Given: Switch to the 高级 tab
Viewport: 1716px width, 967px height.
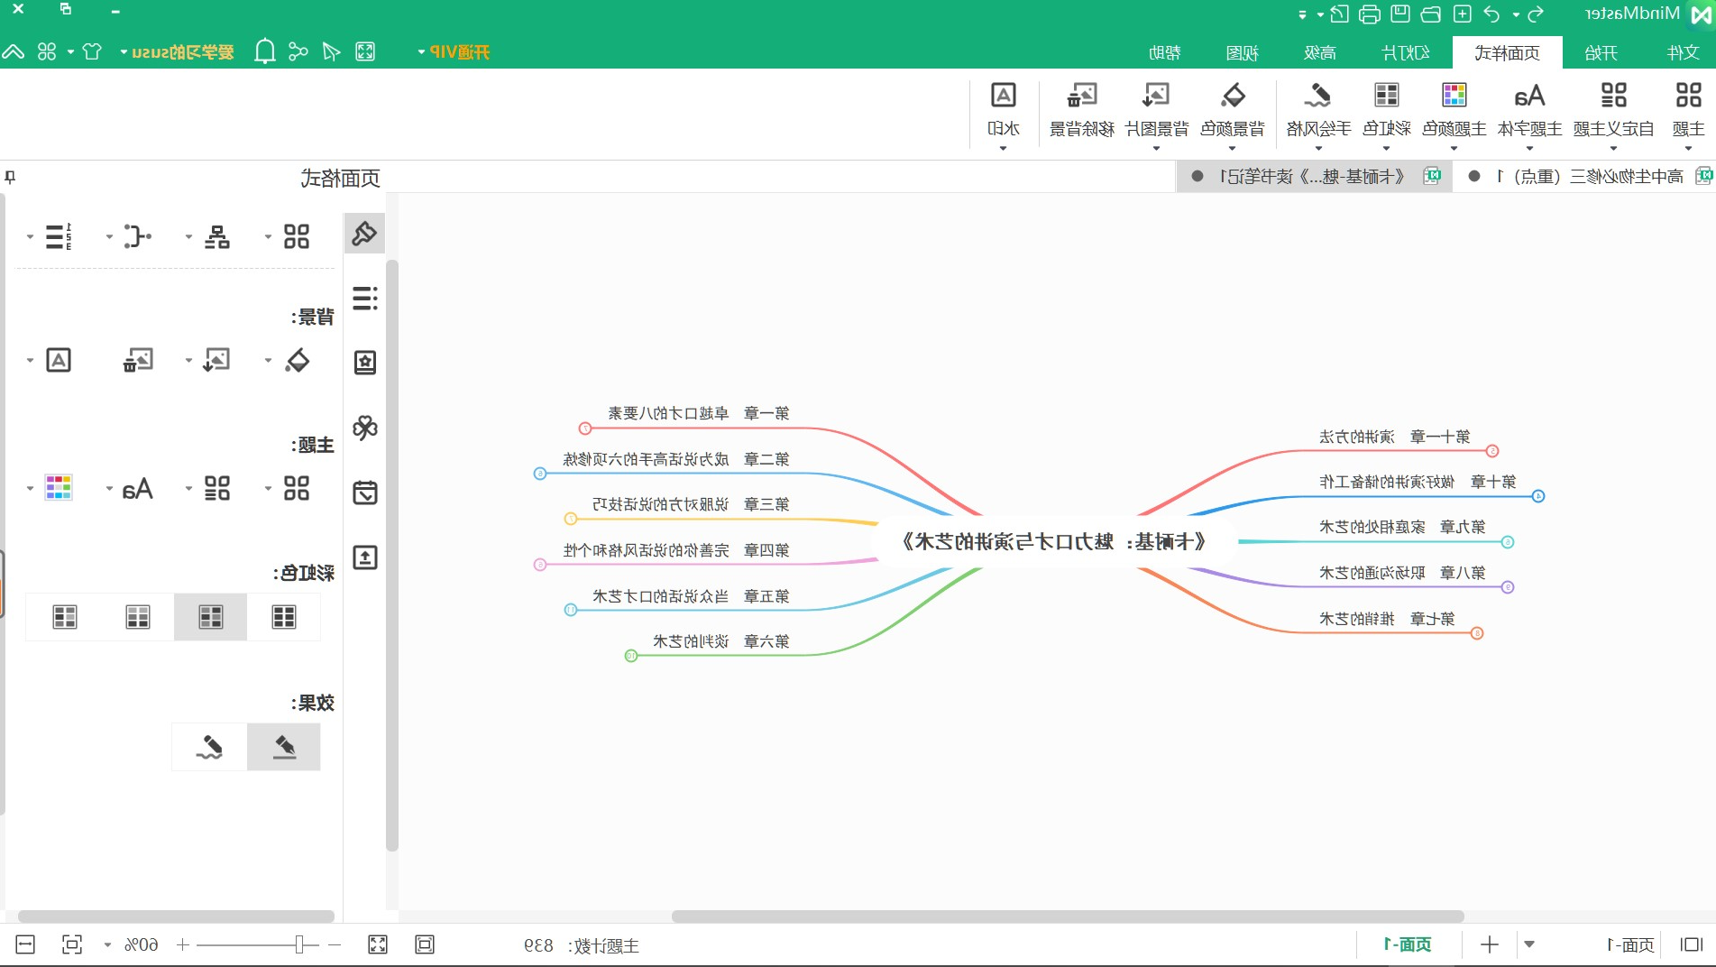Looking at the screenshot, I should point(1319,53).
